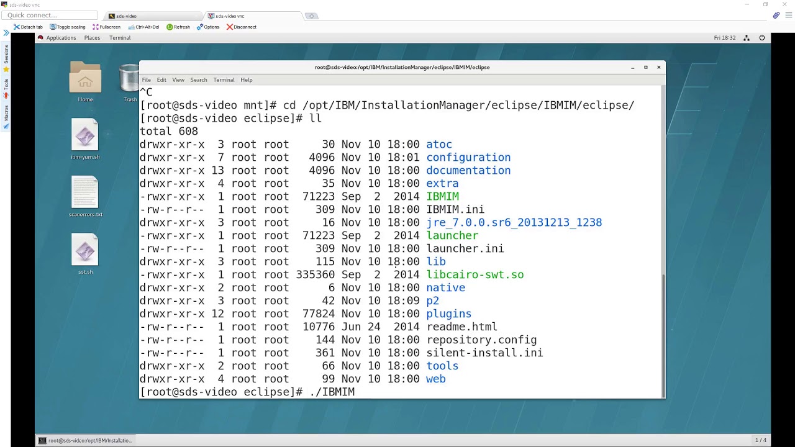The image size is (795, 447).
Task: Click the 'plugins' directory name
Action: point(448,314)
